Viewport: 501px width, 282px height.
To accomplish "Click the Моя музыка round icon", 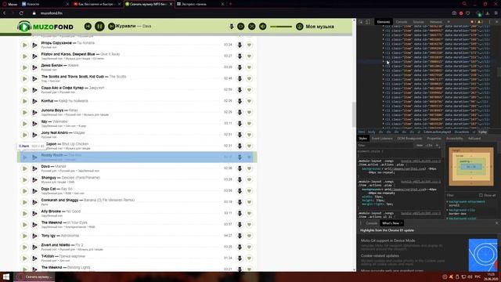I will pyautogui.click(x=299, y=27).
